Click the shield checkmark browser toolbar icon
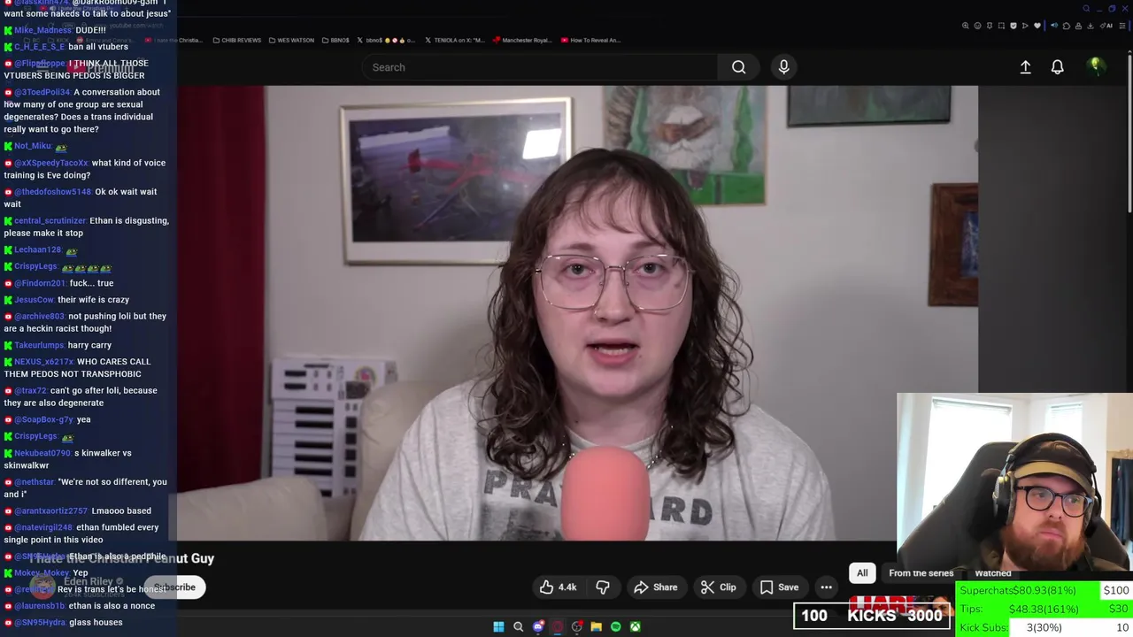This screenshot has width=1133, height=637. pyautogui.click(x=1014, y=26)
